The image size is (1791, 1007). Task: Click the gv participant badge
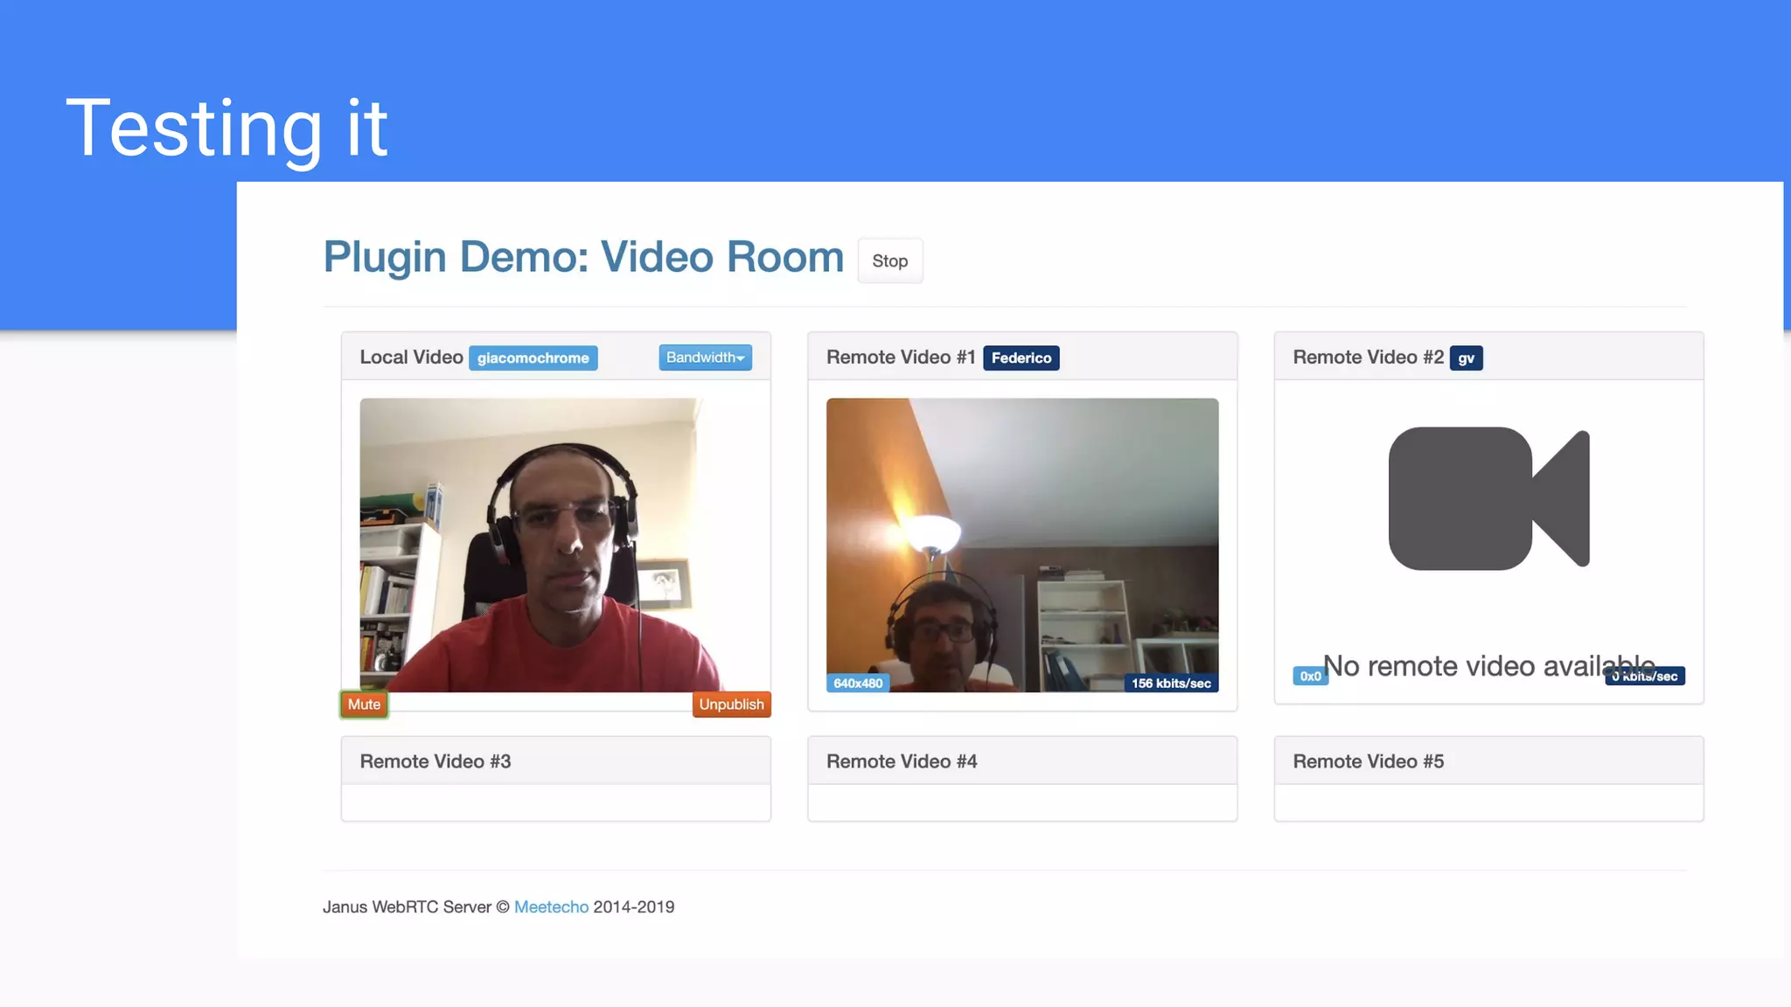tap(1466, 358)
